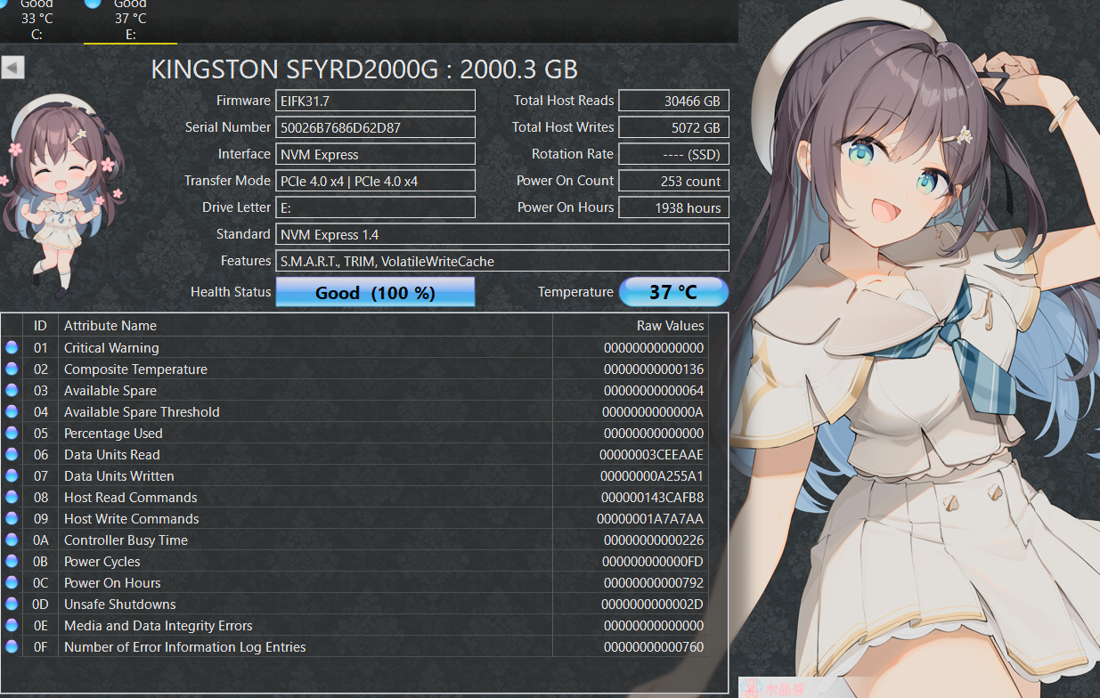Click status dot for Controller Busy Time row
Viewport: 1100px width, 698px height.
(12, 540)
